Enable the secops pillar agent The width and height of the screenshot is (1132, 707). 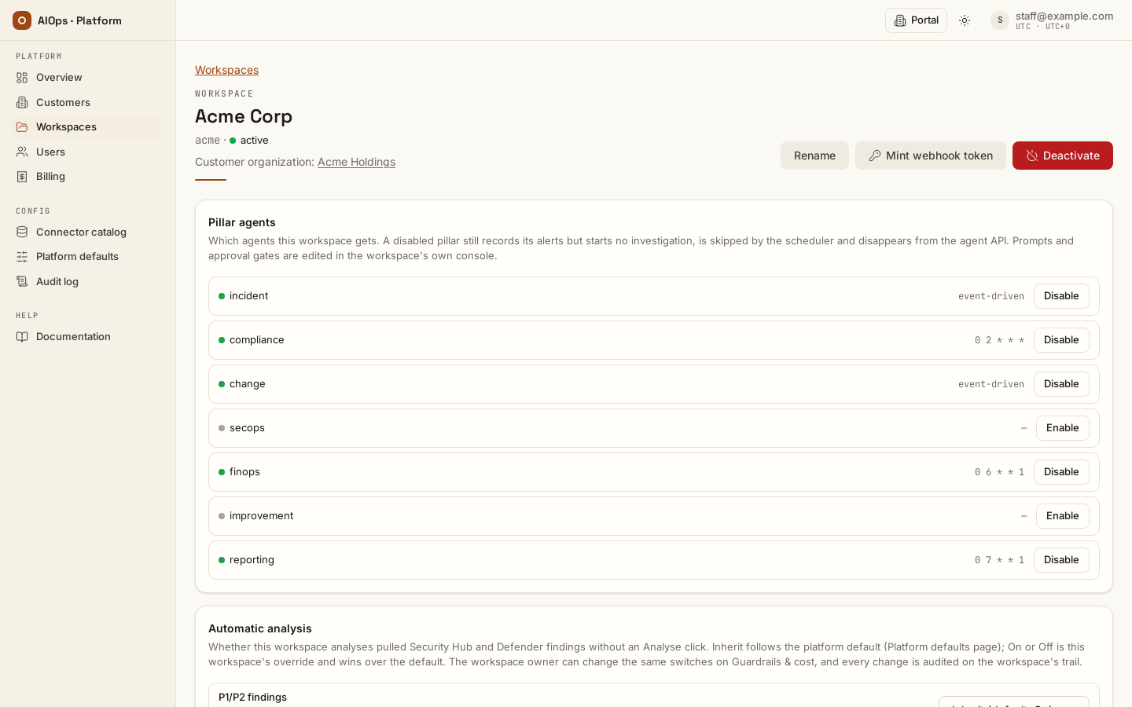click(1063, 428)
